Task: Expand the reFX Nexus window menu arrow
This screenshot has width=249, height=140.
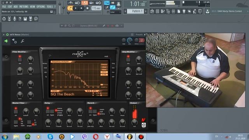Action: click(4, 35)
